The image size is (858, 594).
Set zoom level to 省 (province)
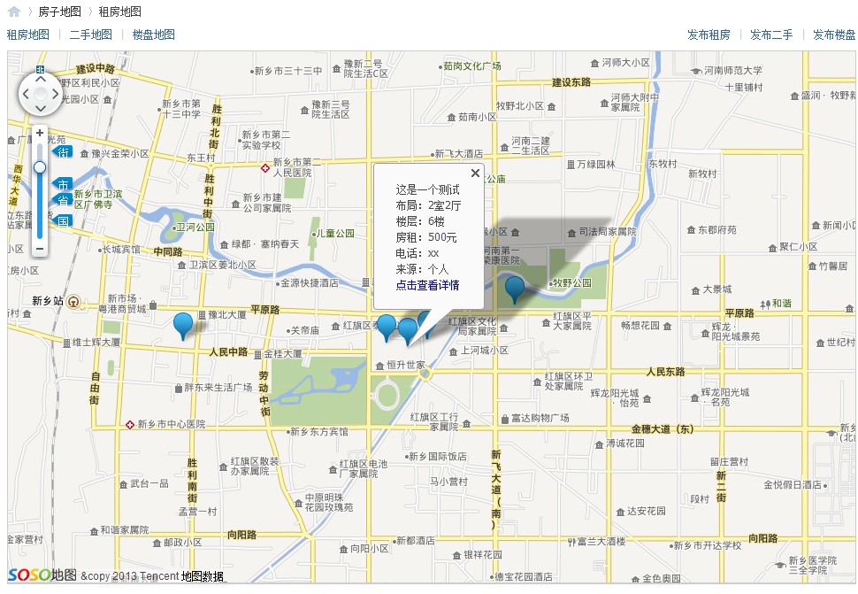pos(63,200)
